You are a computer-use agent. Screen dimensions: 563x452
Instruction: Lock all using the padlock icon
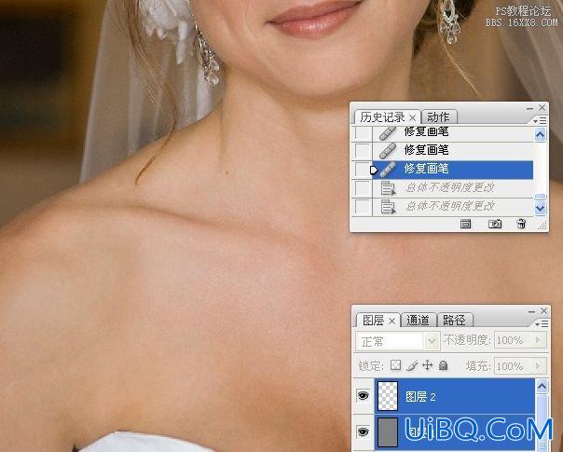click(x=444, y=365)
